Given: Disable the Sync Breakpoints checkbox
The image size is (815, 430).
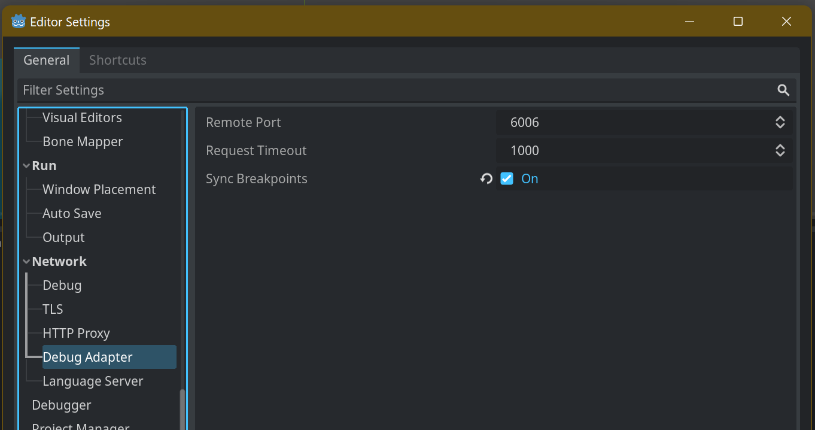Looking at the screenshot, I should tap(507, 178).
